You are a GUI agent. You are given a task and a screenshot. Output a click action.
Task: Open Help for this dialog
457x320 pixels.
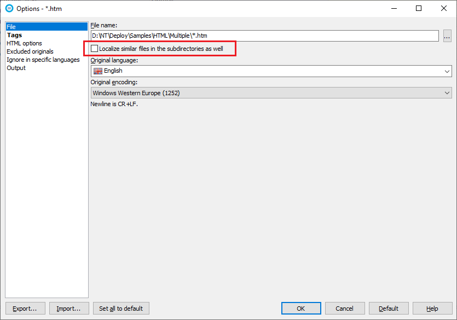click(432, 309)
